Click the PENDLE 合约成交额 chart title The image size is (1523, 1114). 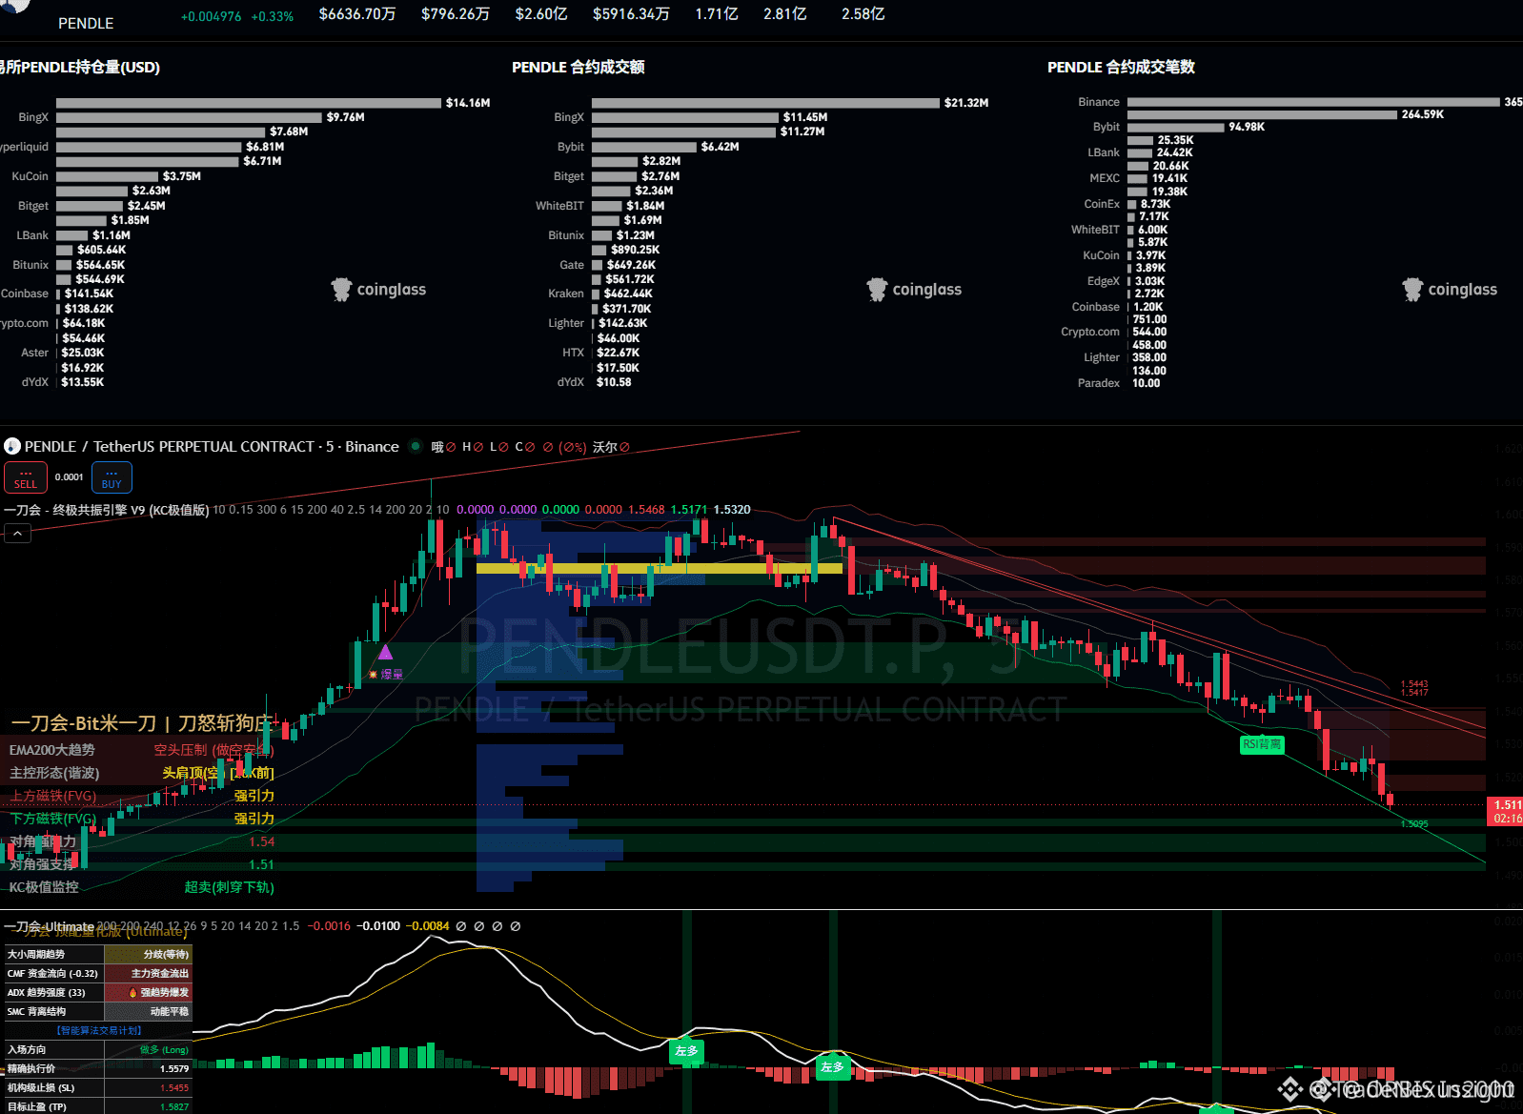point(579,67)
